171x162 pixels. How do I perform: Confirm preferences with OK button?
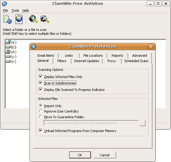(80, 155)
